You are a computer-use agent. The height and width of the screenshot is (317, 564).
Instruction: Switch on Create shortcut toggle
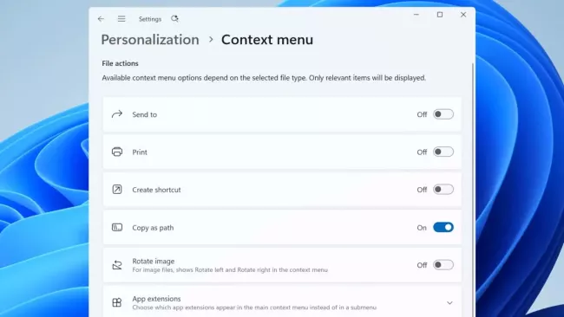tap(443, 190)
